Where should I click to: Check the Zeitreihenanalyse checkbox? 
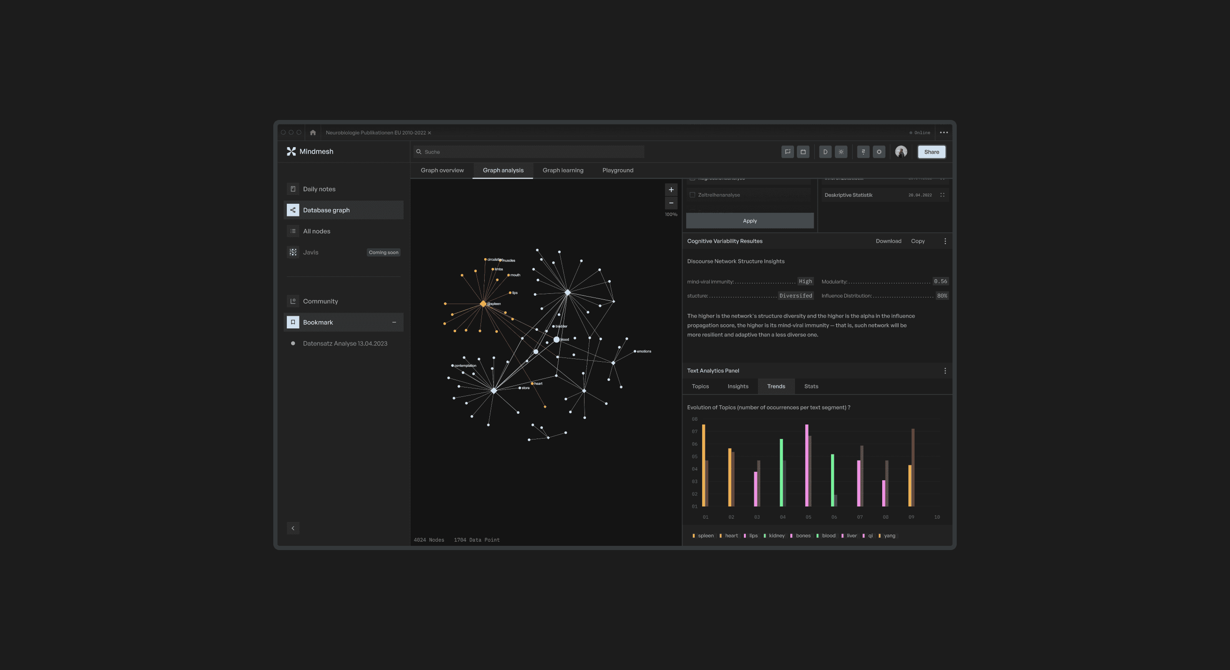pos(692,195)
